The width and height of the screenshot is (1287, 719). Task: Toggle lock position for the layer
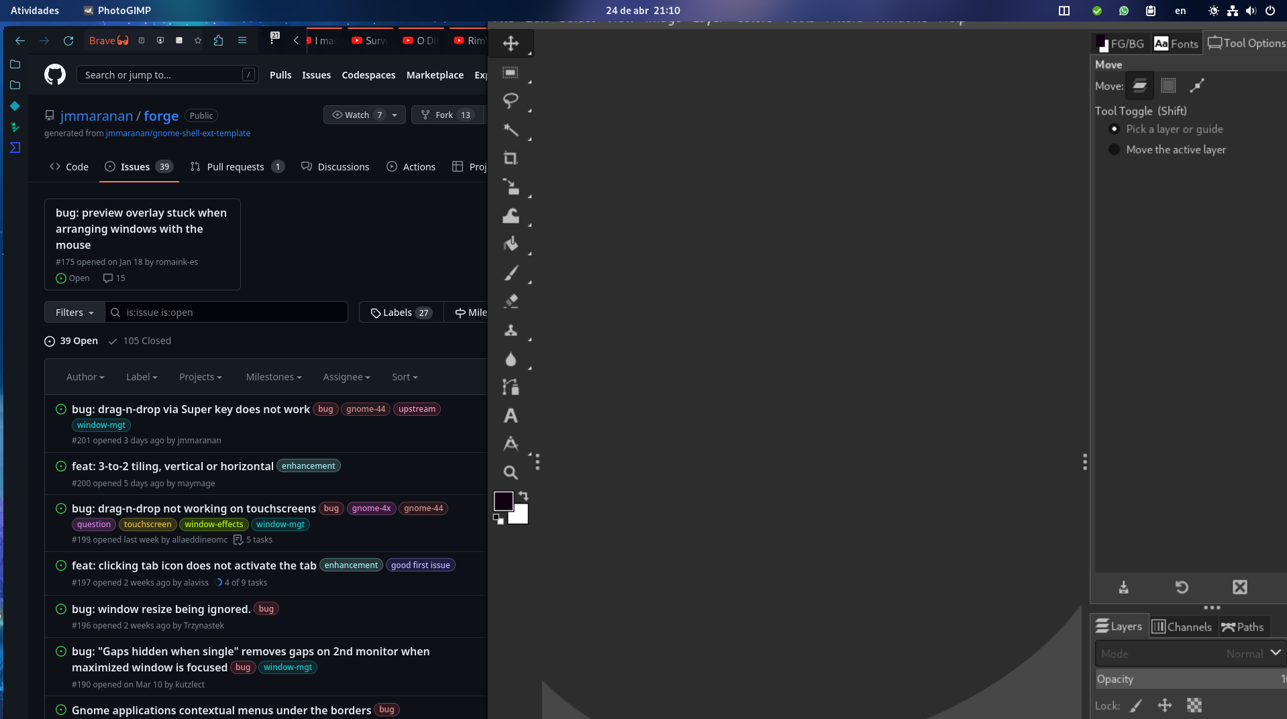point(1166,706)
